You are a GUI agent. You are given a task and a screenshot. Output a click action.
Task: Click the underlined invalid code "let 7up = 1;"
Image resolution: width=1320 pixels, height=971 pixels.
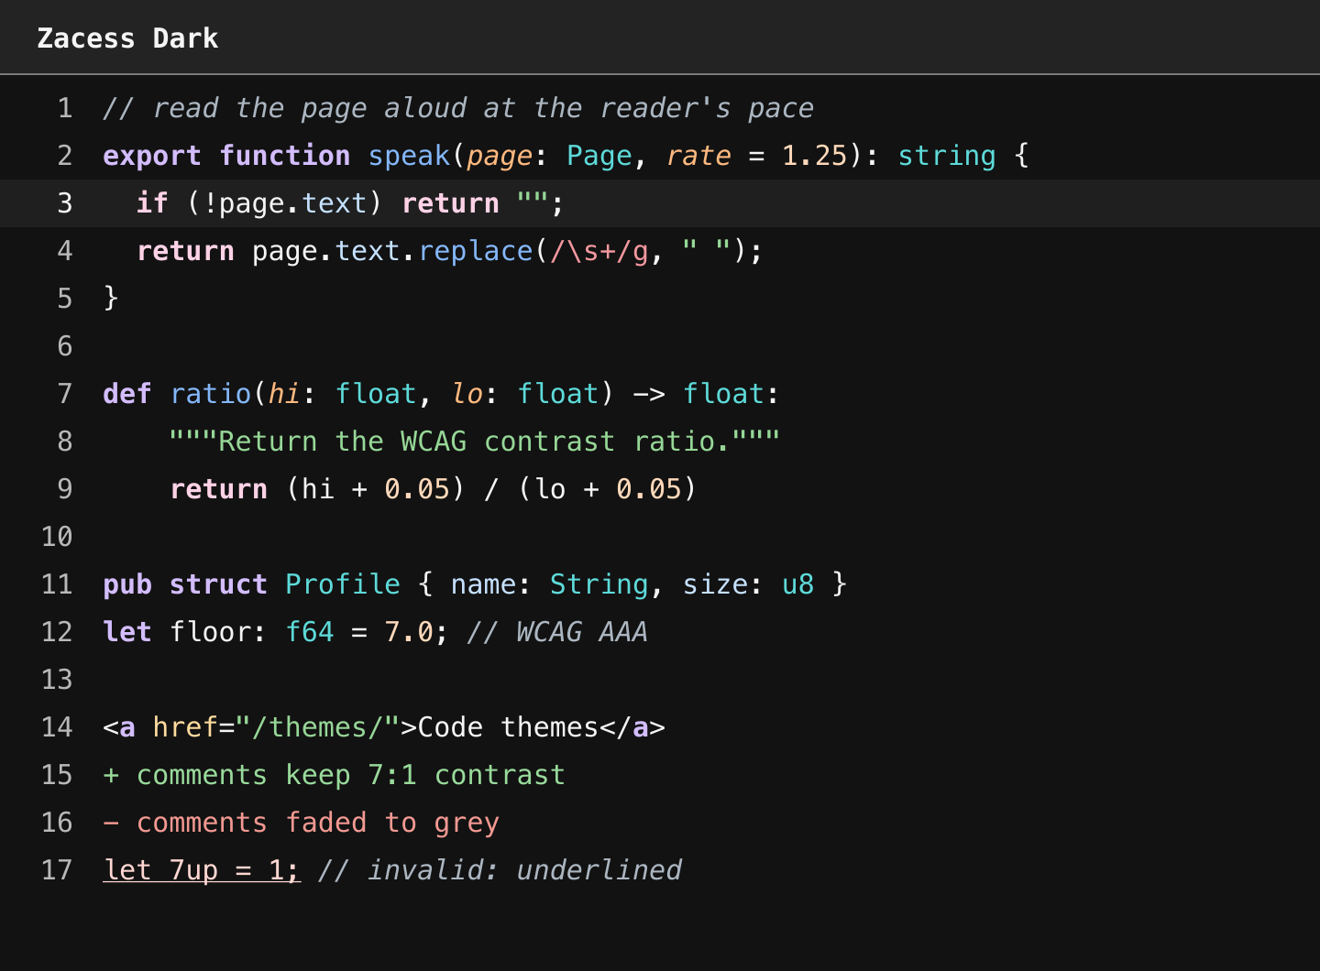click(202, 870)
